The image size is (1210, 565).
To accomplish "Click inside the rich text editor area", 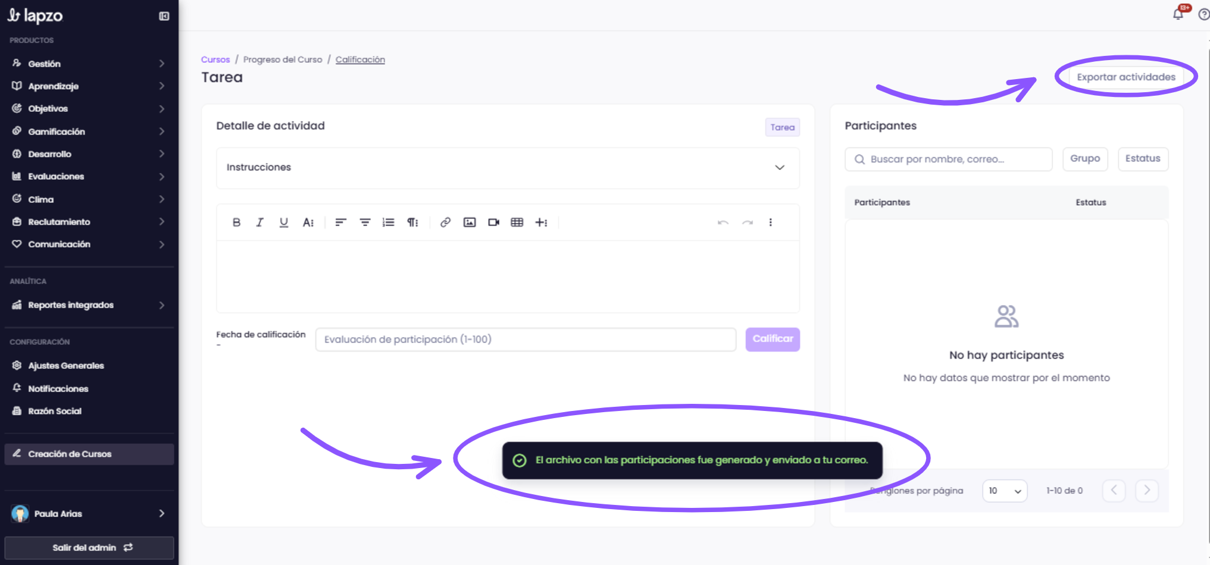I will pos(508,277).
